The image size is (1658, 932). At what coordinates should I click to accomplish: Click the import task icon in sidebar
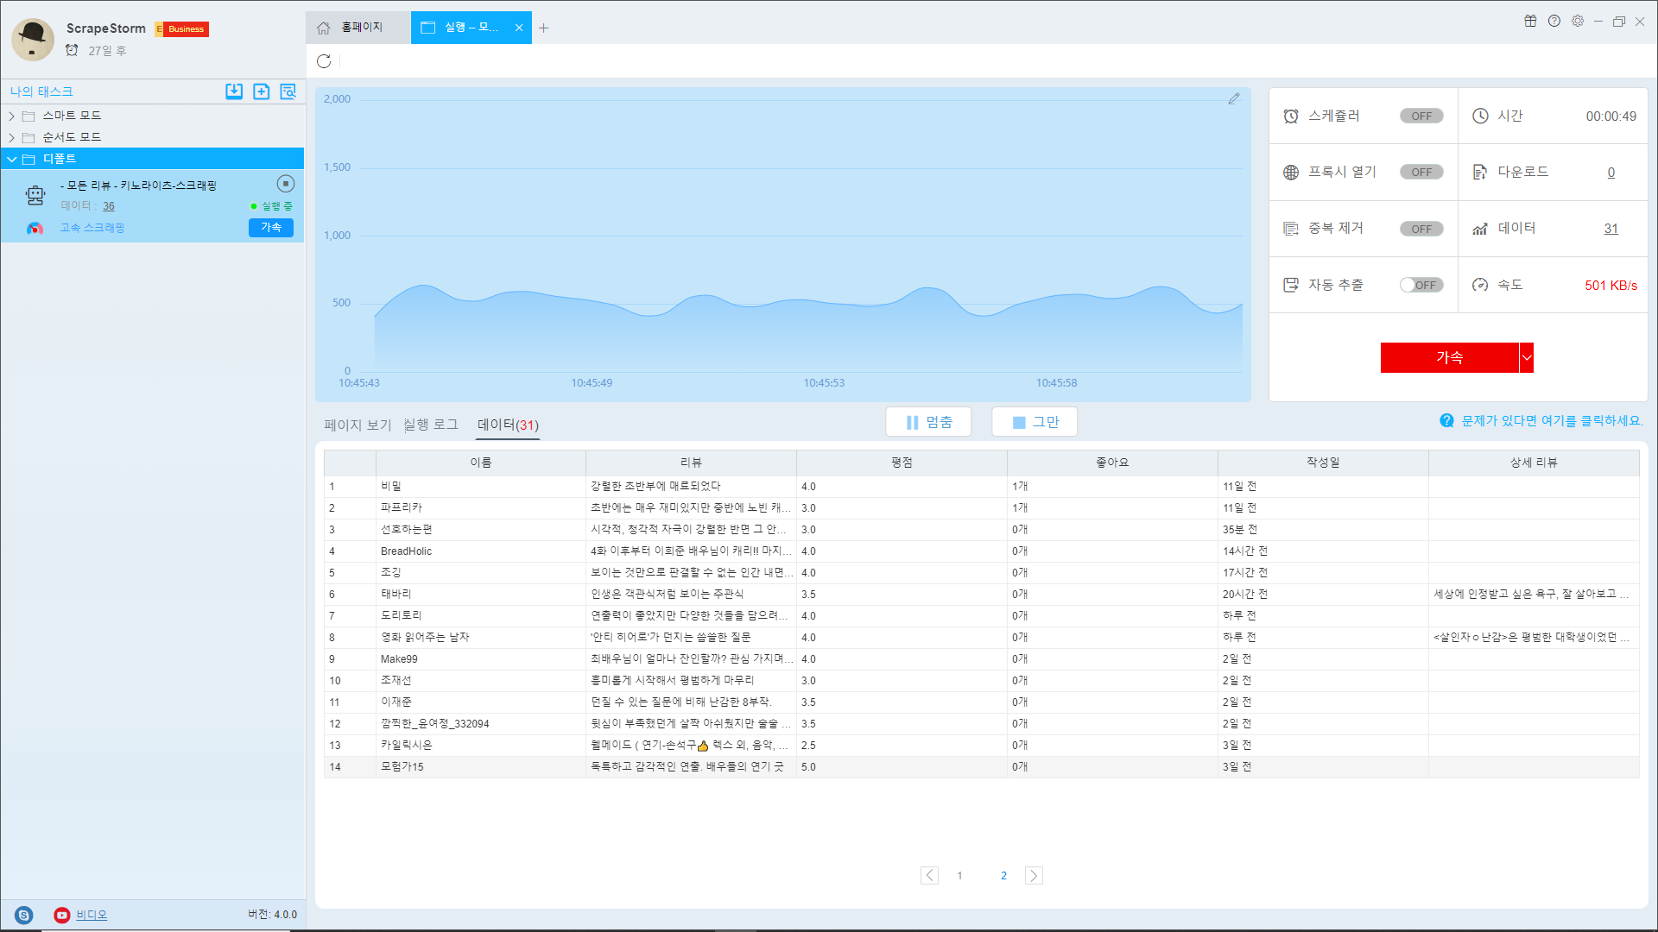click(x=234, y=91)
